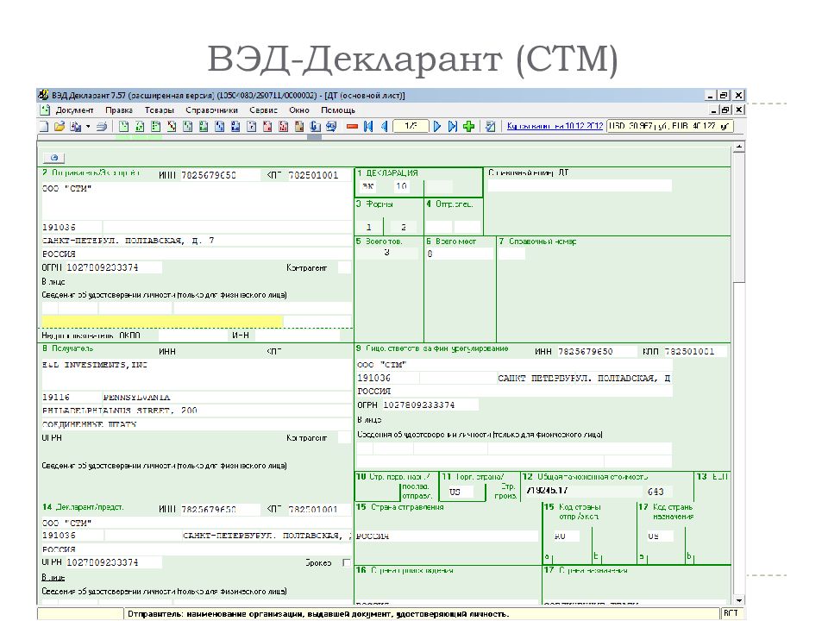Viewport: 828px width, 621px height.
Task: Click the two-window transfer icon before the red minus
Action: (x=331, y=126)
